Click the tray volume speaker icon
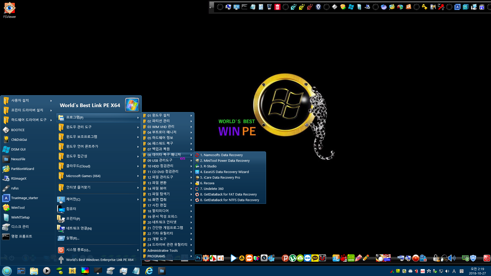The height and width of the screenshot is (276, 491). 447,271
